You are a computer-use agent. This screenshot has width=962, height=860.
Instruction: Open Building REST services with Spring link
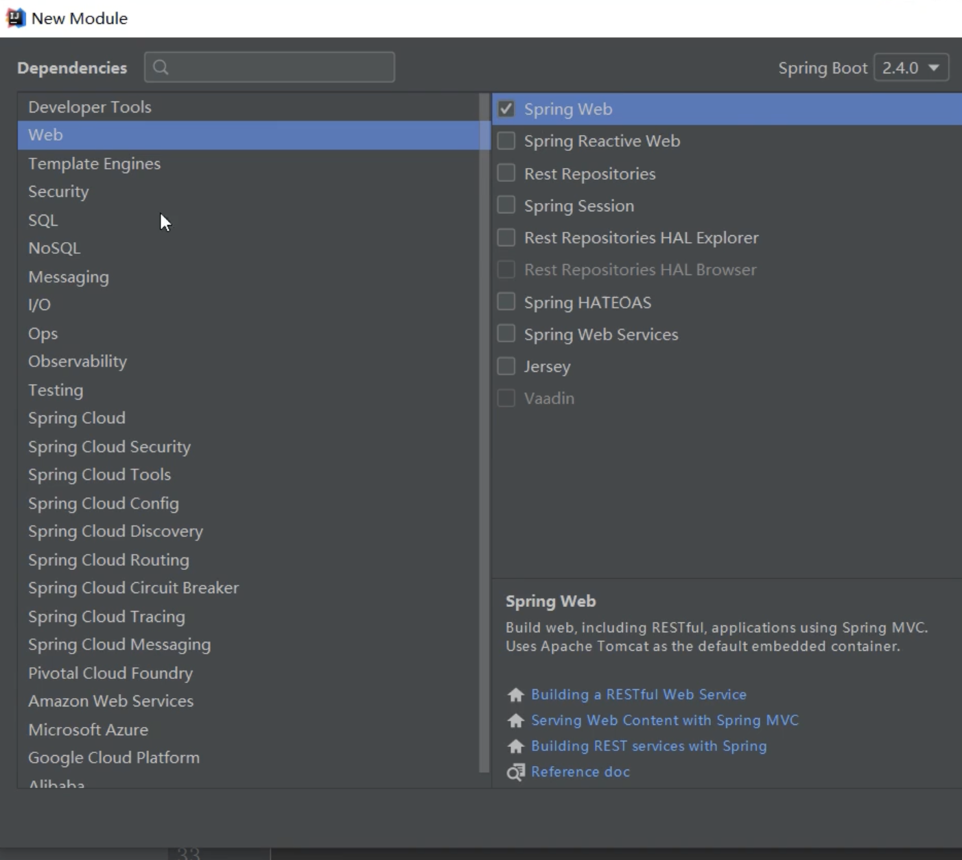tap(649, 746)
